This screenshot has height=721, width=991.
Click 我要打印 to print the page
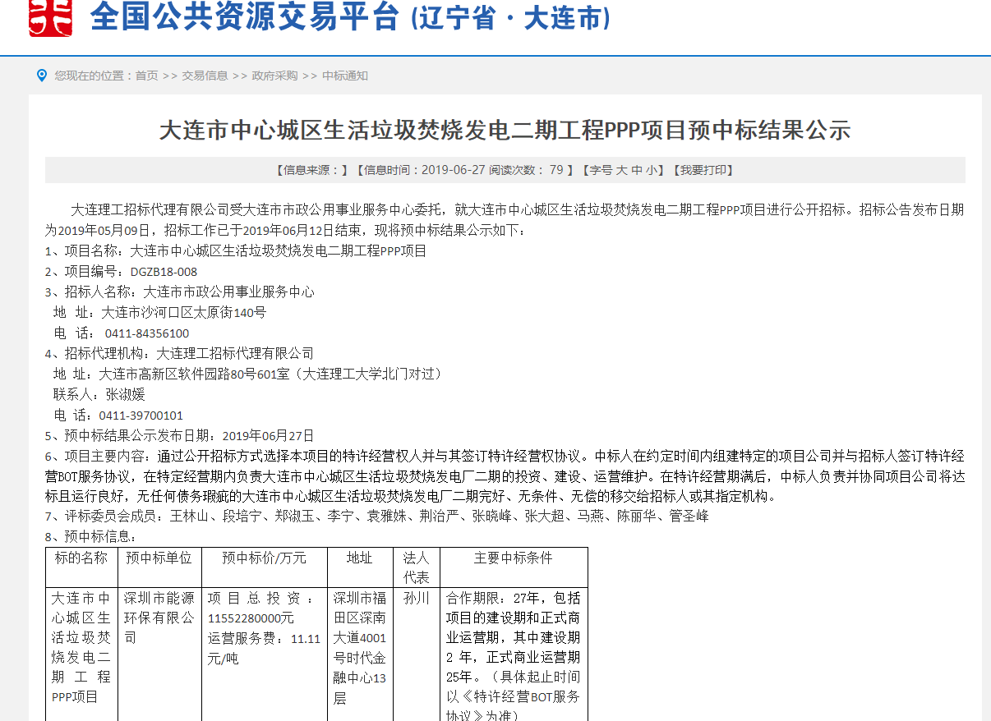[703, 170]
